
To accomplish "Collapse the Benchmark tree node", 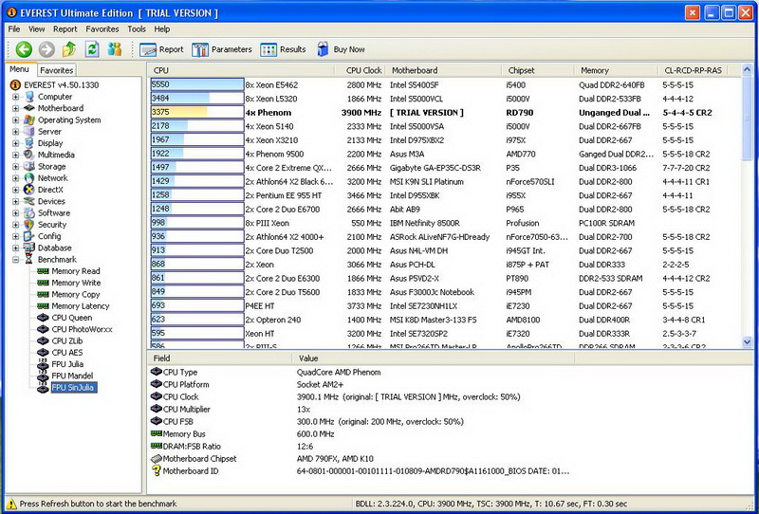I will coord(15,260).
